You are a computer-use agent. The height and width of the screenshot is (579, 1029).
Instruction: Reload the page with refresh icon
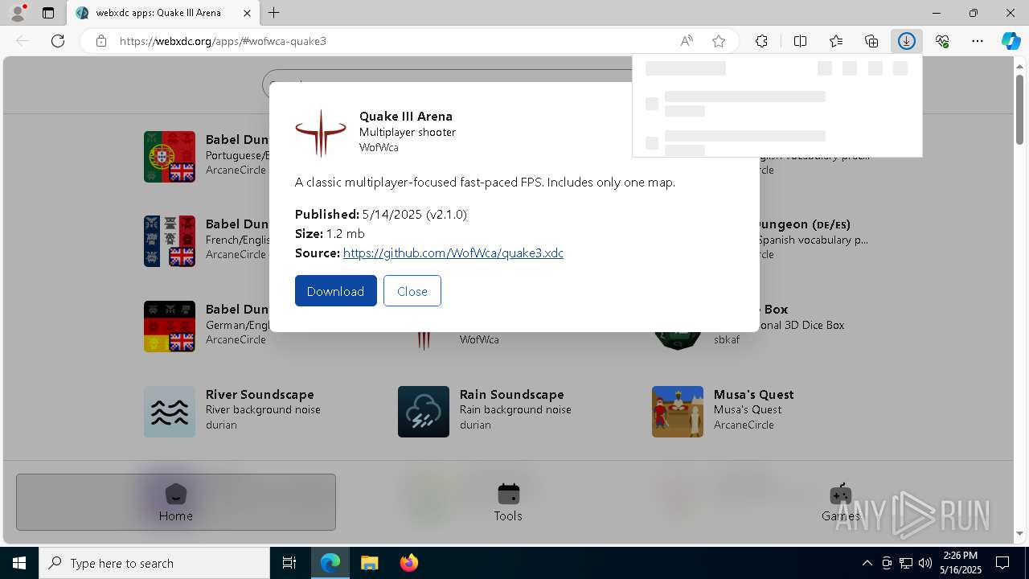point(58,41)
